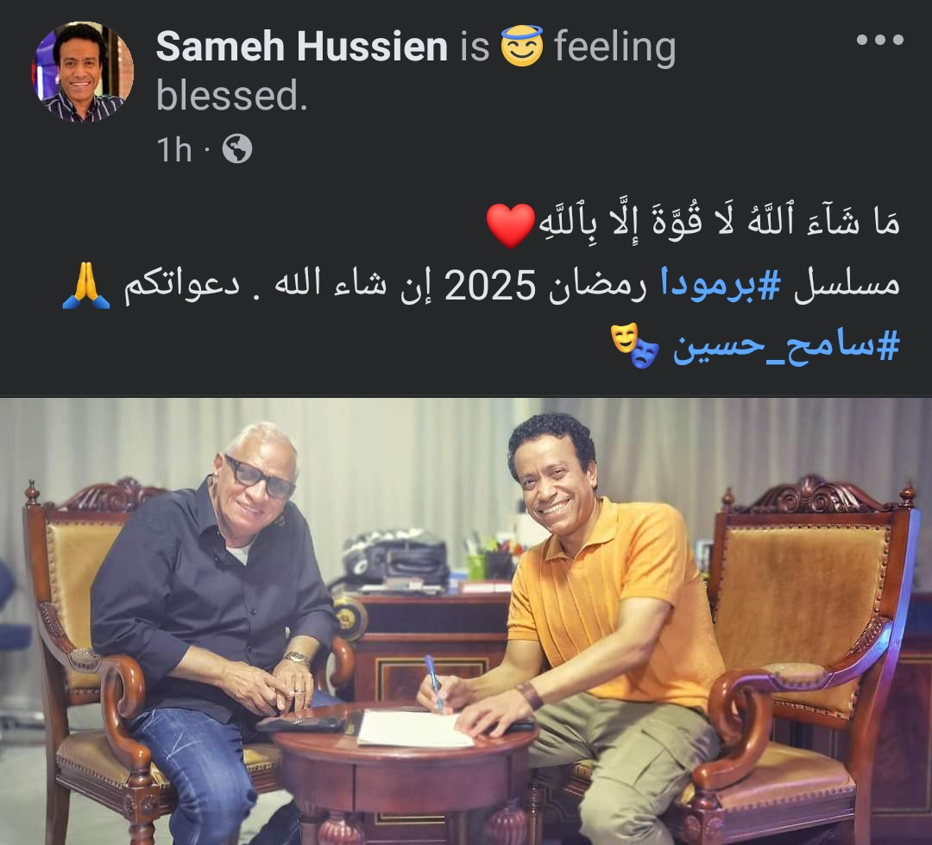Image resolution: width=932 pixels, height=845 pixels.
Task: Click the red heart emoji
Action: [511, 224]
